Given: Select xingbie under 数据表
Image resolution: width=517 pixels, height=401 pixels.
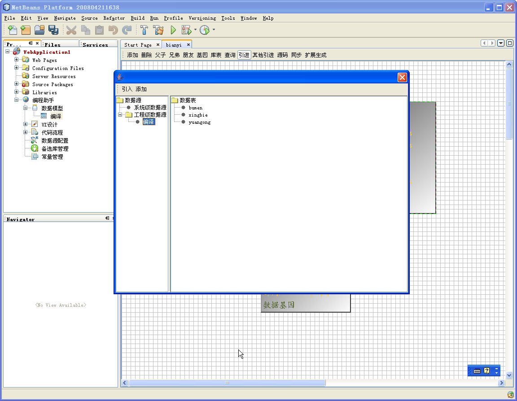Looking at the screenshot, I should click(198, 115).
